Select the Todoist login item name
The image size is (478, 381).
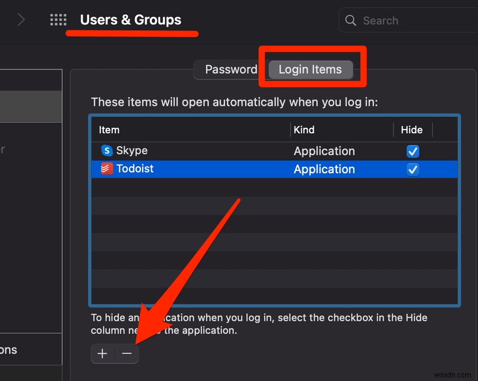[x=134, y=169]
